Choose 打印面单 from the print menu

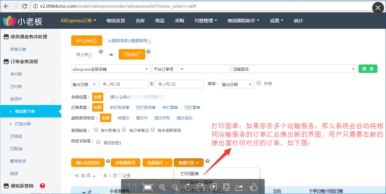(x=190, y=174)
